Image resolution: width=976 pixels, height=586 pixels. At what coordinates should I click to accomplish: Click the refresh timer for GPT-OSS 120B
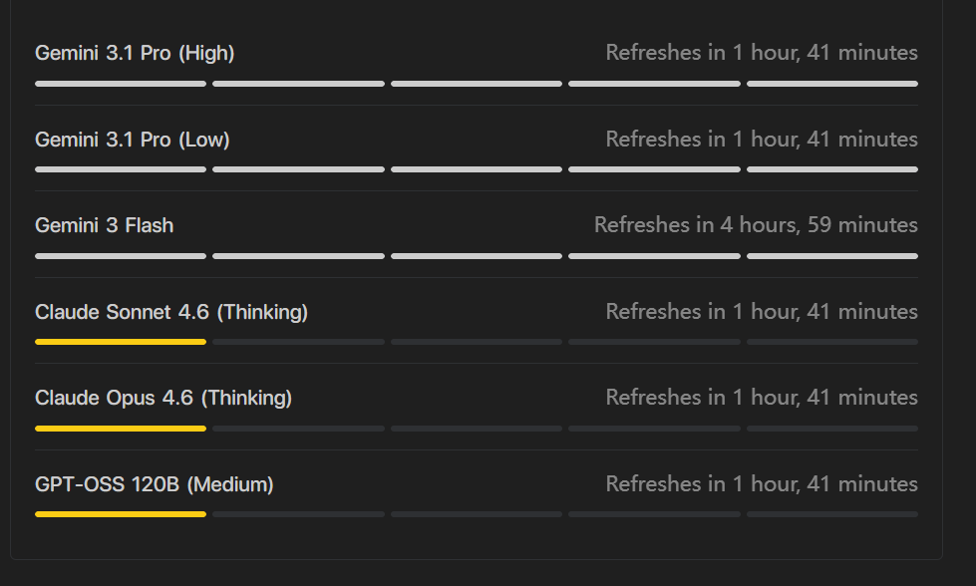tap(762, 483)
